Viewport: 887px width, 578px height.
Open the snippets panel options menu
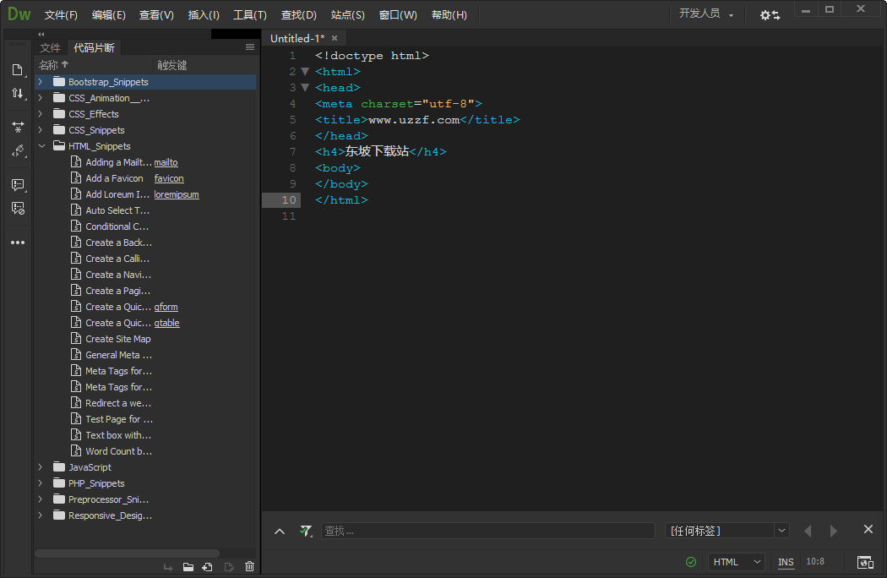(250, 47)
